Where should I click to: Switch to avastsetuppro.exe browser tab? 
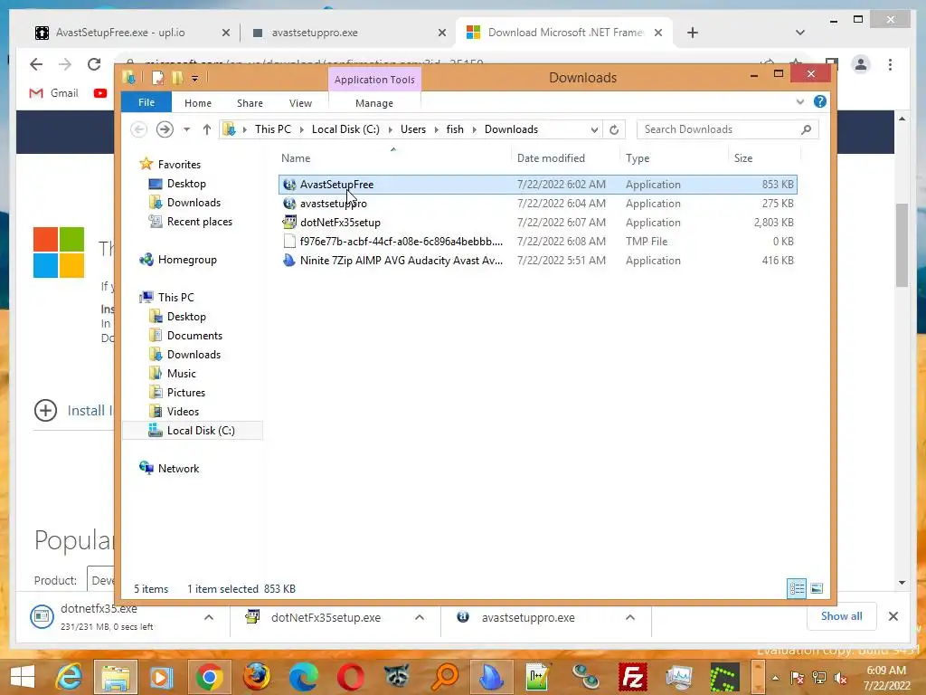pos(315,33)
